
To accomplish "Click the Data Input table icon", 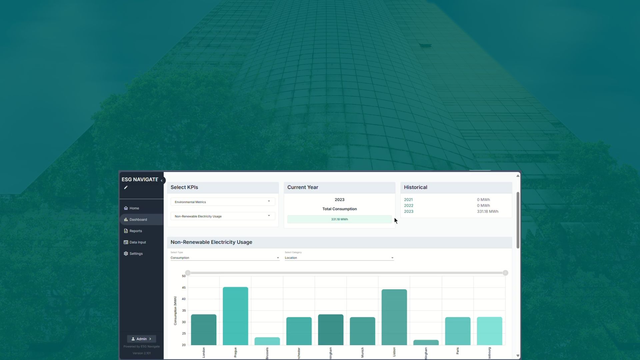I will coord(126,242).
